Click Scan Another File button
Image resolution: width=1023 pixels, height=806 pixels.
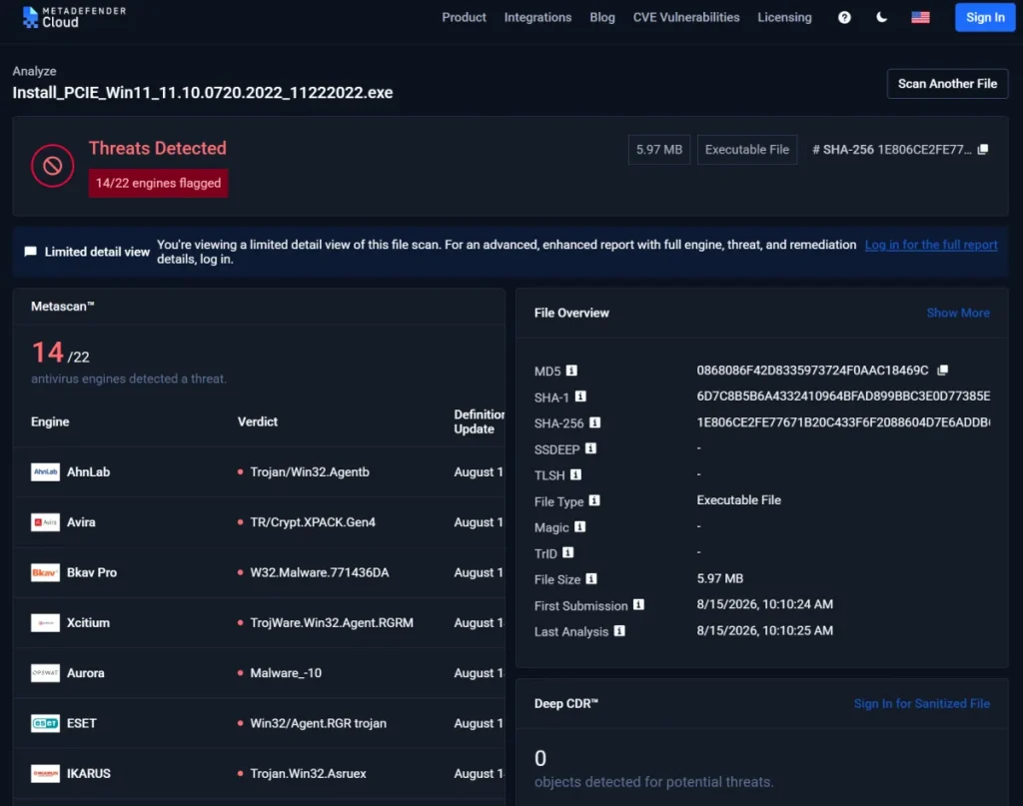947,84
